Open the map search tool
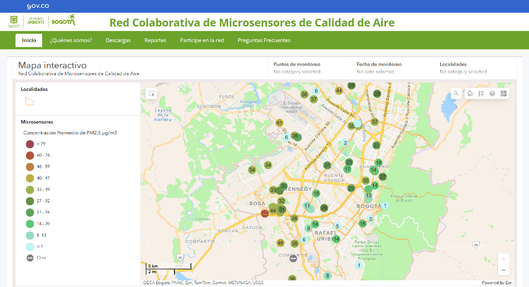Viewport: 529px width, 287px height. tap(456, 93)
